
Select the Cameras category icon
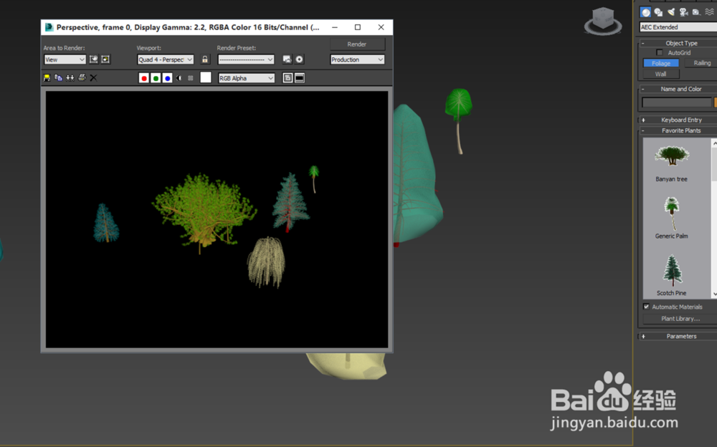(683, 12)
